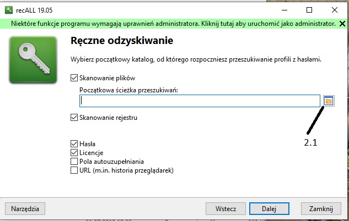Click the Ręczne odzyskiwanie heading
The height and width of the screenshot is (221, 349).
(122, 41)
